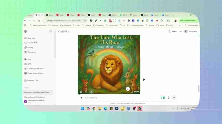Viewport: 222px width, 124px height.
Task: Open the Channel growth strategies chat
Action: (x=35, y=97)
